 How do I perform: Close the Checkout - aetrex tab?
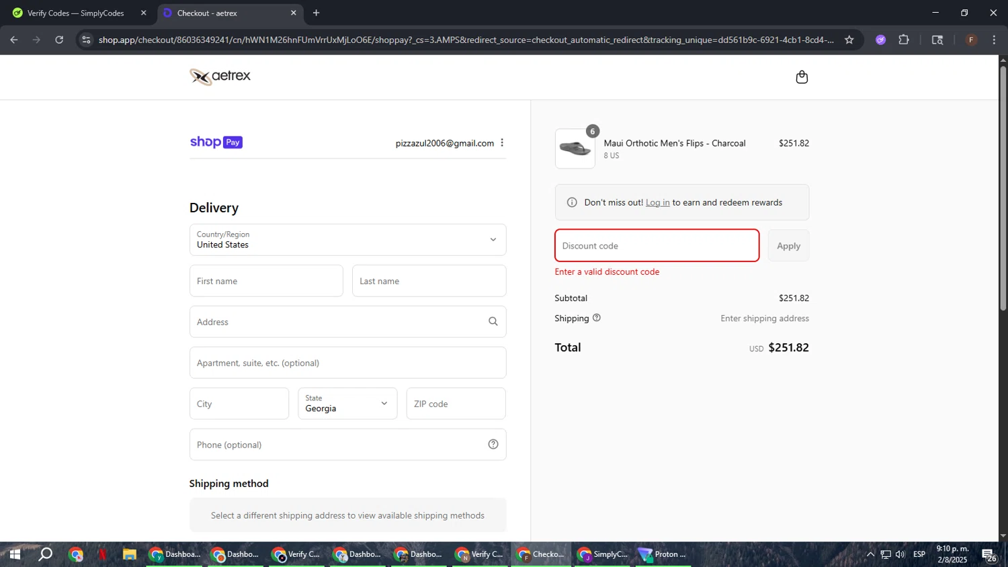(294, 13)
